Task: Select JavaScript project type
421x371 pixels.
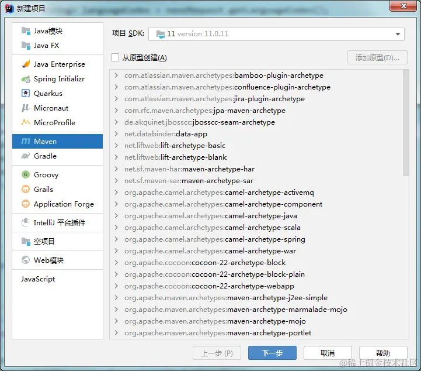Action: click(57, 279)
